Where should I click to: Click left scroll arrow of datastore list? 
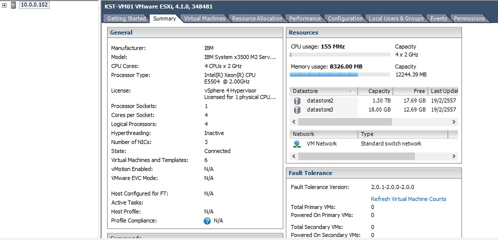coord(294,121)
